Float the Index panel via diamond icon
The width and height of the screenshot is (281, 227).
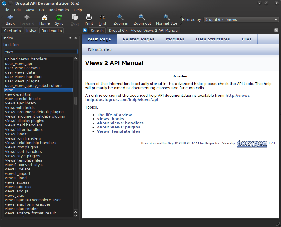click(70, 38)
